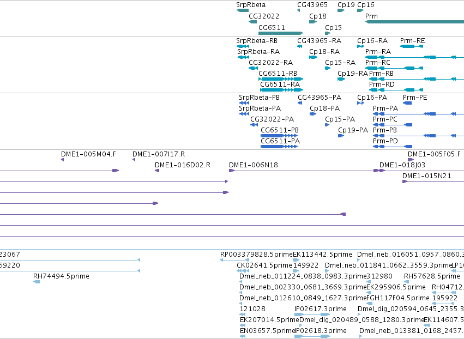464x339 pixels.
Task: Select transcript Prm-RD
Action: pyautogui.click(x=396, y=90)
